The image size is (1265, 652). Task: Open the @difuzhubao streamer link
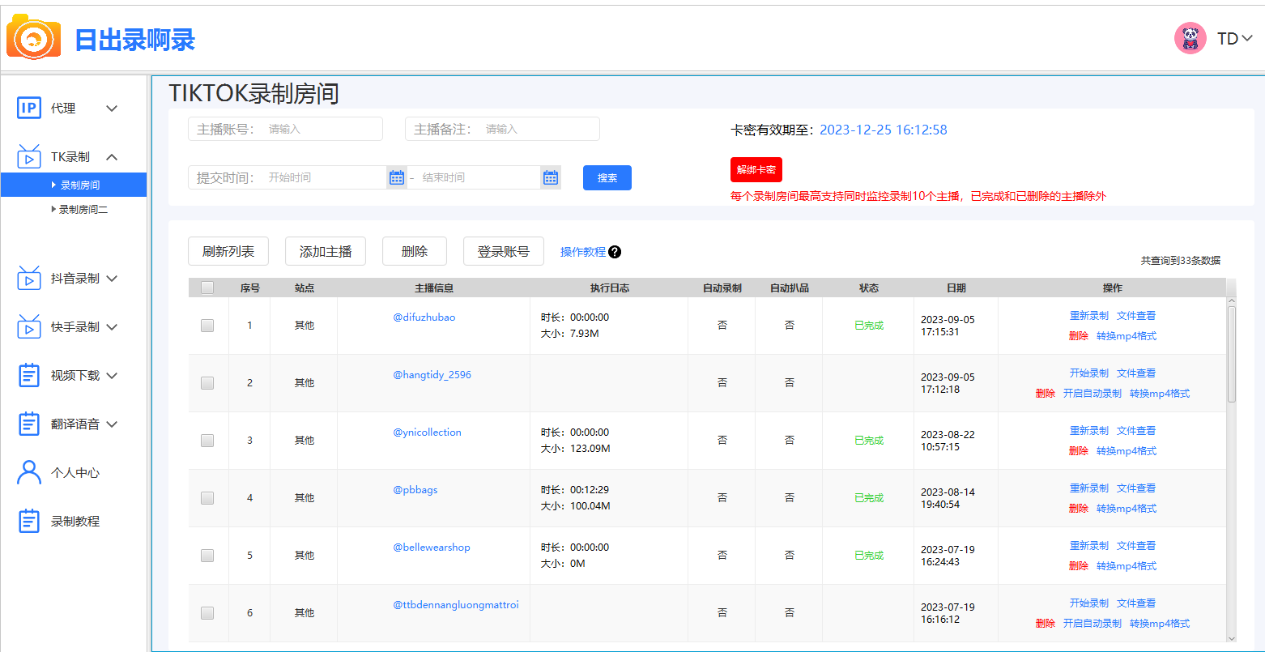pos(424,317)
